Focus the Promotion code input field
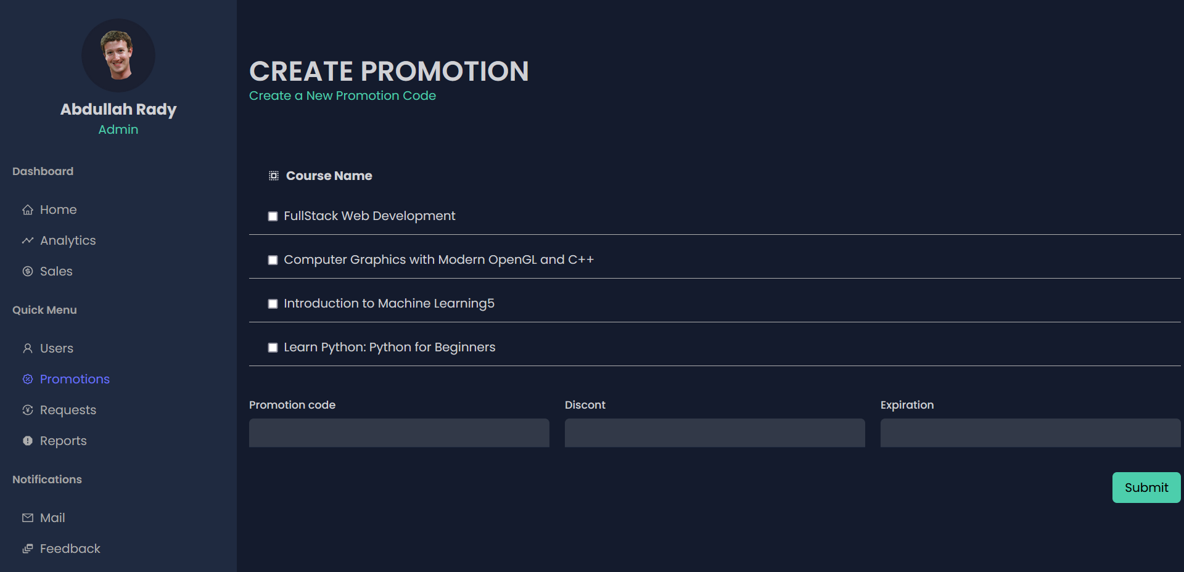 point(399,433)
